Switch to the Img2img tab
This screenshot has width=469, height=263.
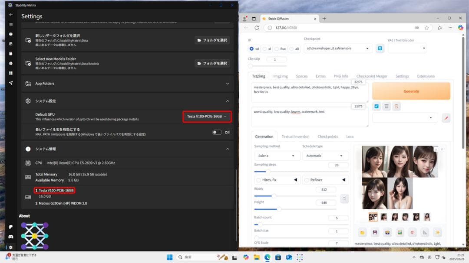tap(280, 76)
